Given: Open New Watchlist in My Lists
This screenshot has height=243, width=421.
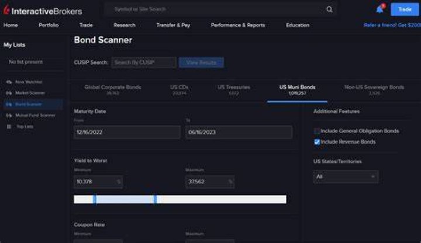Looking at the screenshot, I should [x=29, y=82].
